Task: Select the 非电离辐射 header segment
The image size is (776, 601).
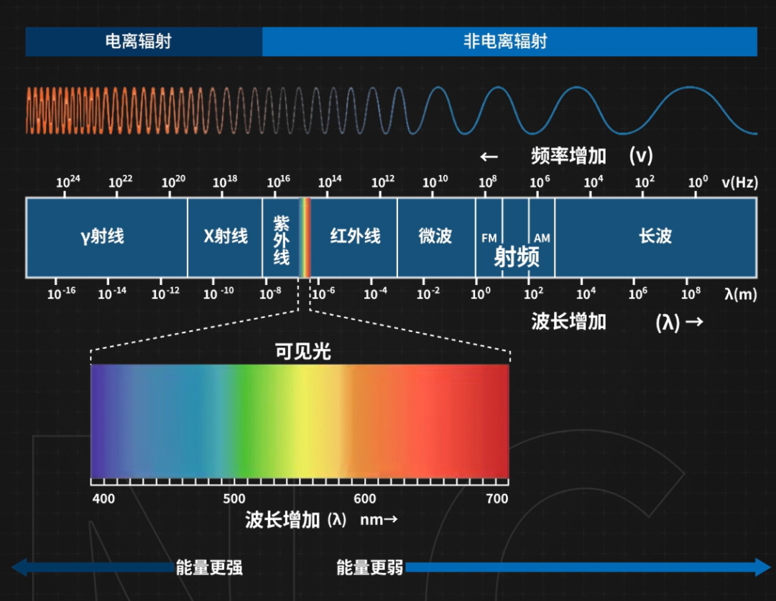Action: click(x=509, y=42)
